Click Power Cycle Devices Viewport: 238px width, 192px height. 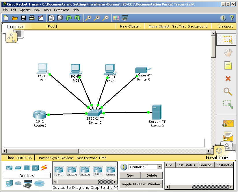(x=56, y=158)
